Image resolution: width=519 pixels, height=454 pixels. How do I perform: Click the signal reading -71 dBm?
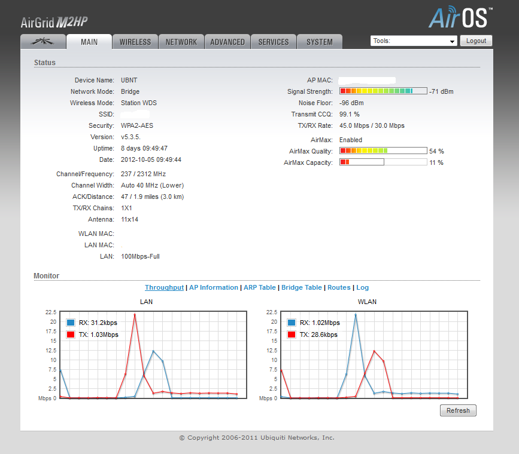(442, 91)
